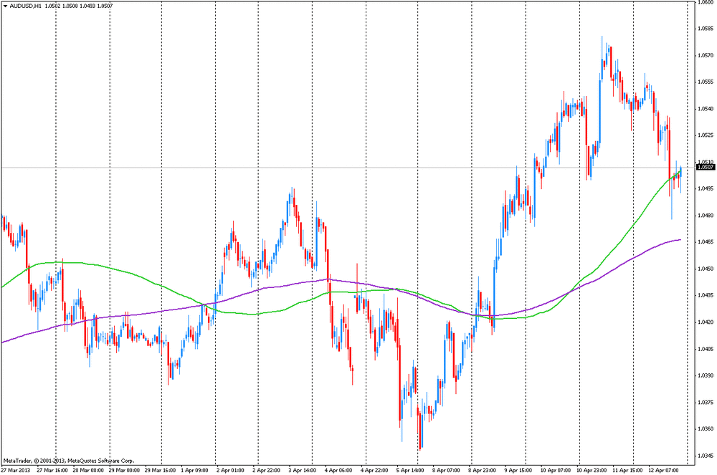
Task: Click the high value 1.0508 in chart title
Action: (x=70, y=6)
